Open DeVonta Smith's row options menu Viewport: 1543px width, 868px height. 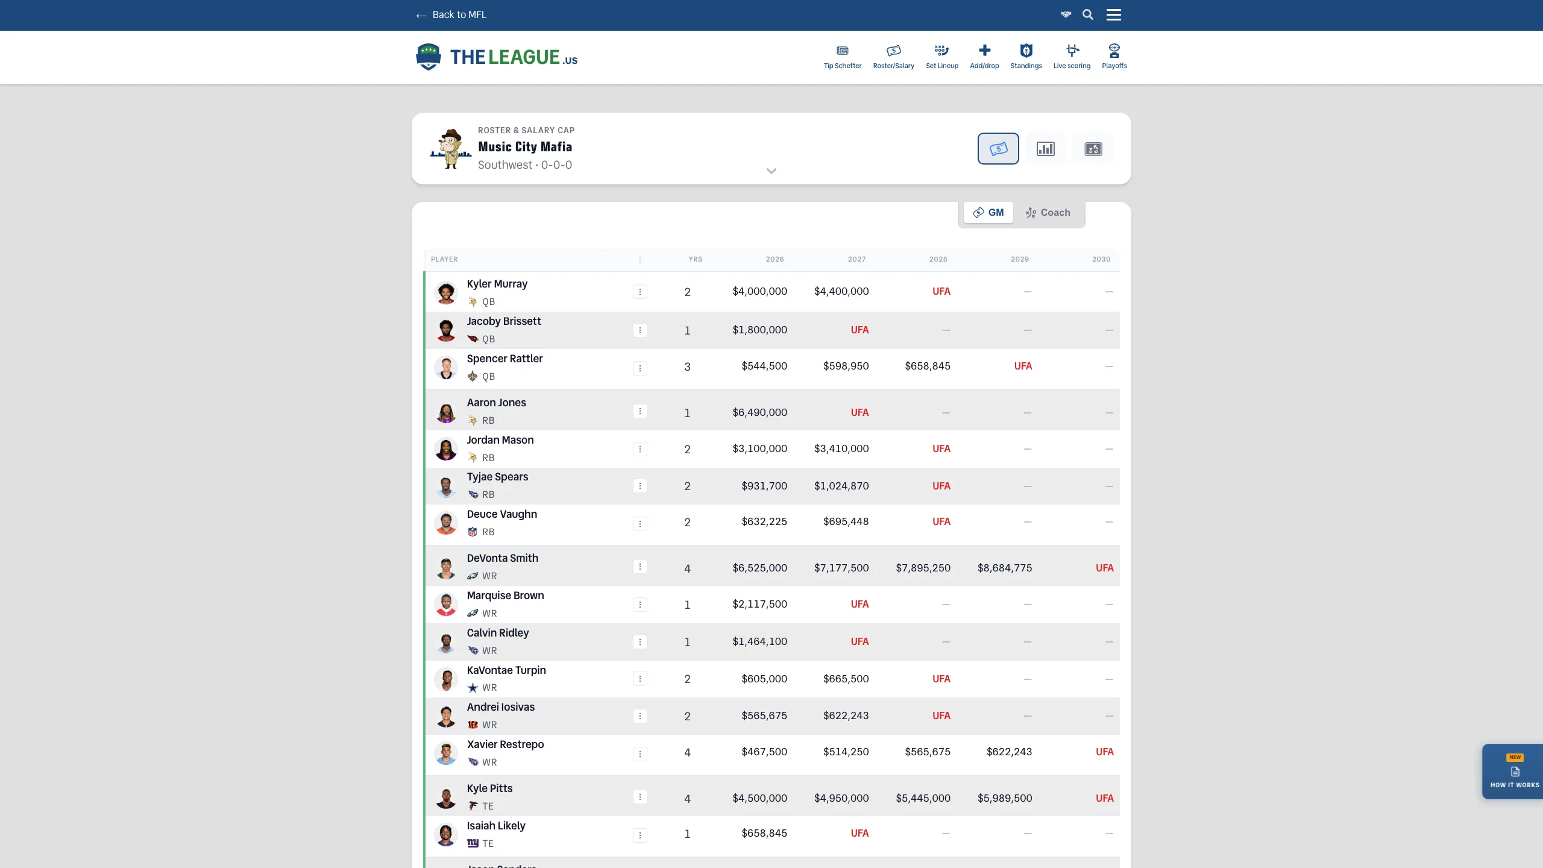[x=640, y=567]
